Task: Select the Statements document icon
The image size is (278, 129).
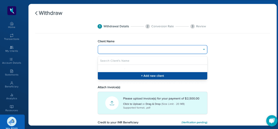Action: coord(12,71)
